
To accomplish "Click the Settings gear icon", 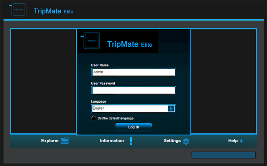I will click(186, 141).
